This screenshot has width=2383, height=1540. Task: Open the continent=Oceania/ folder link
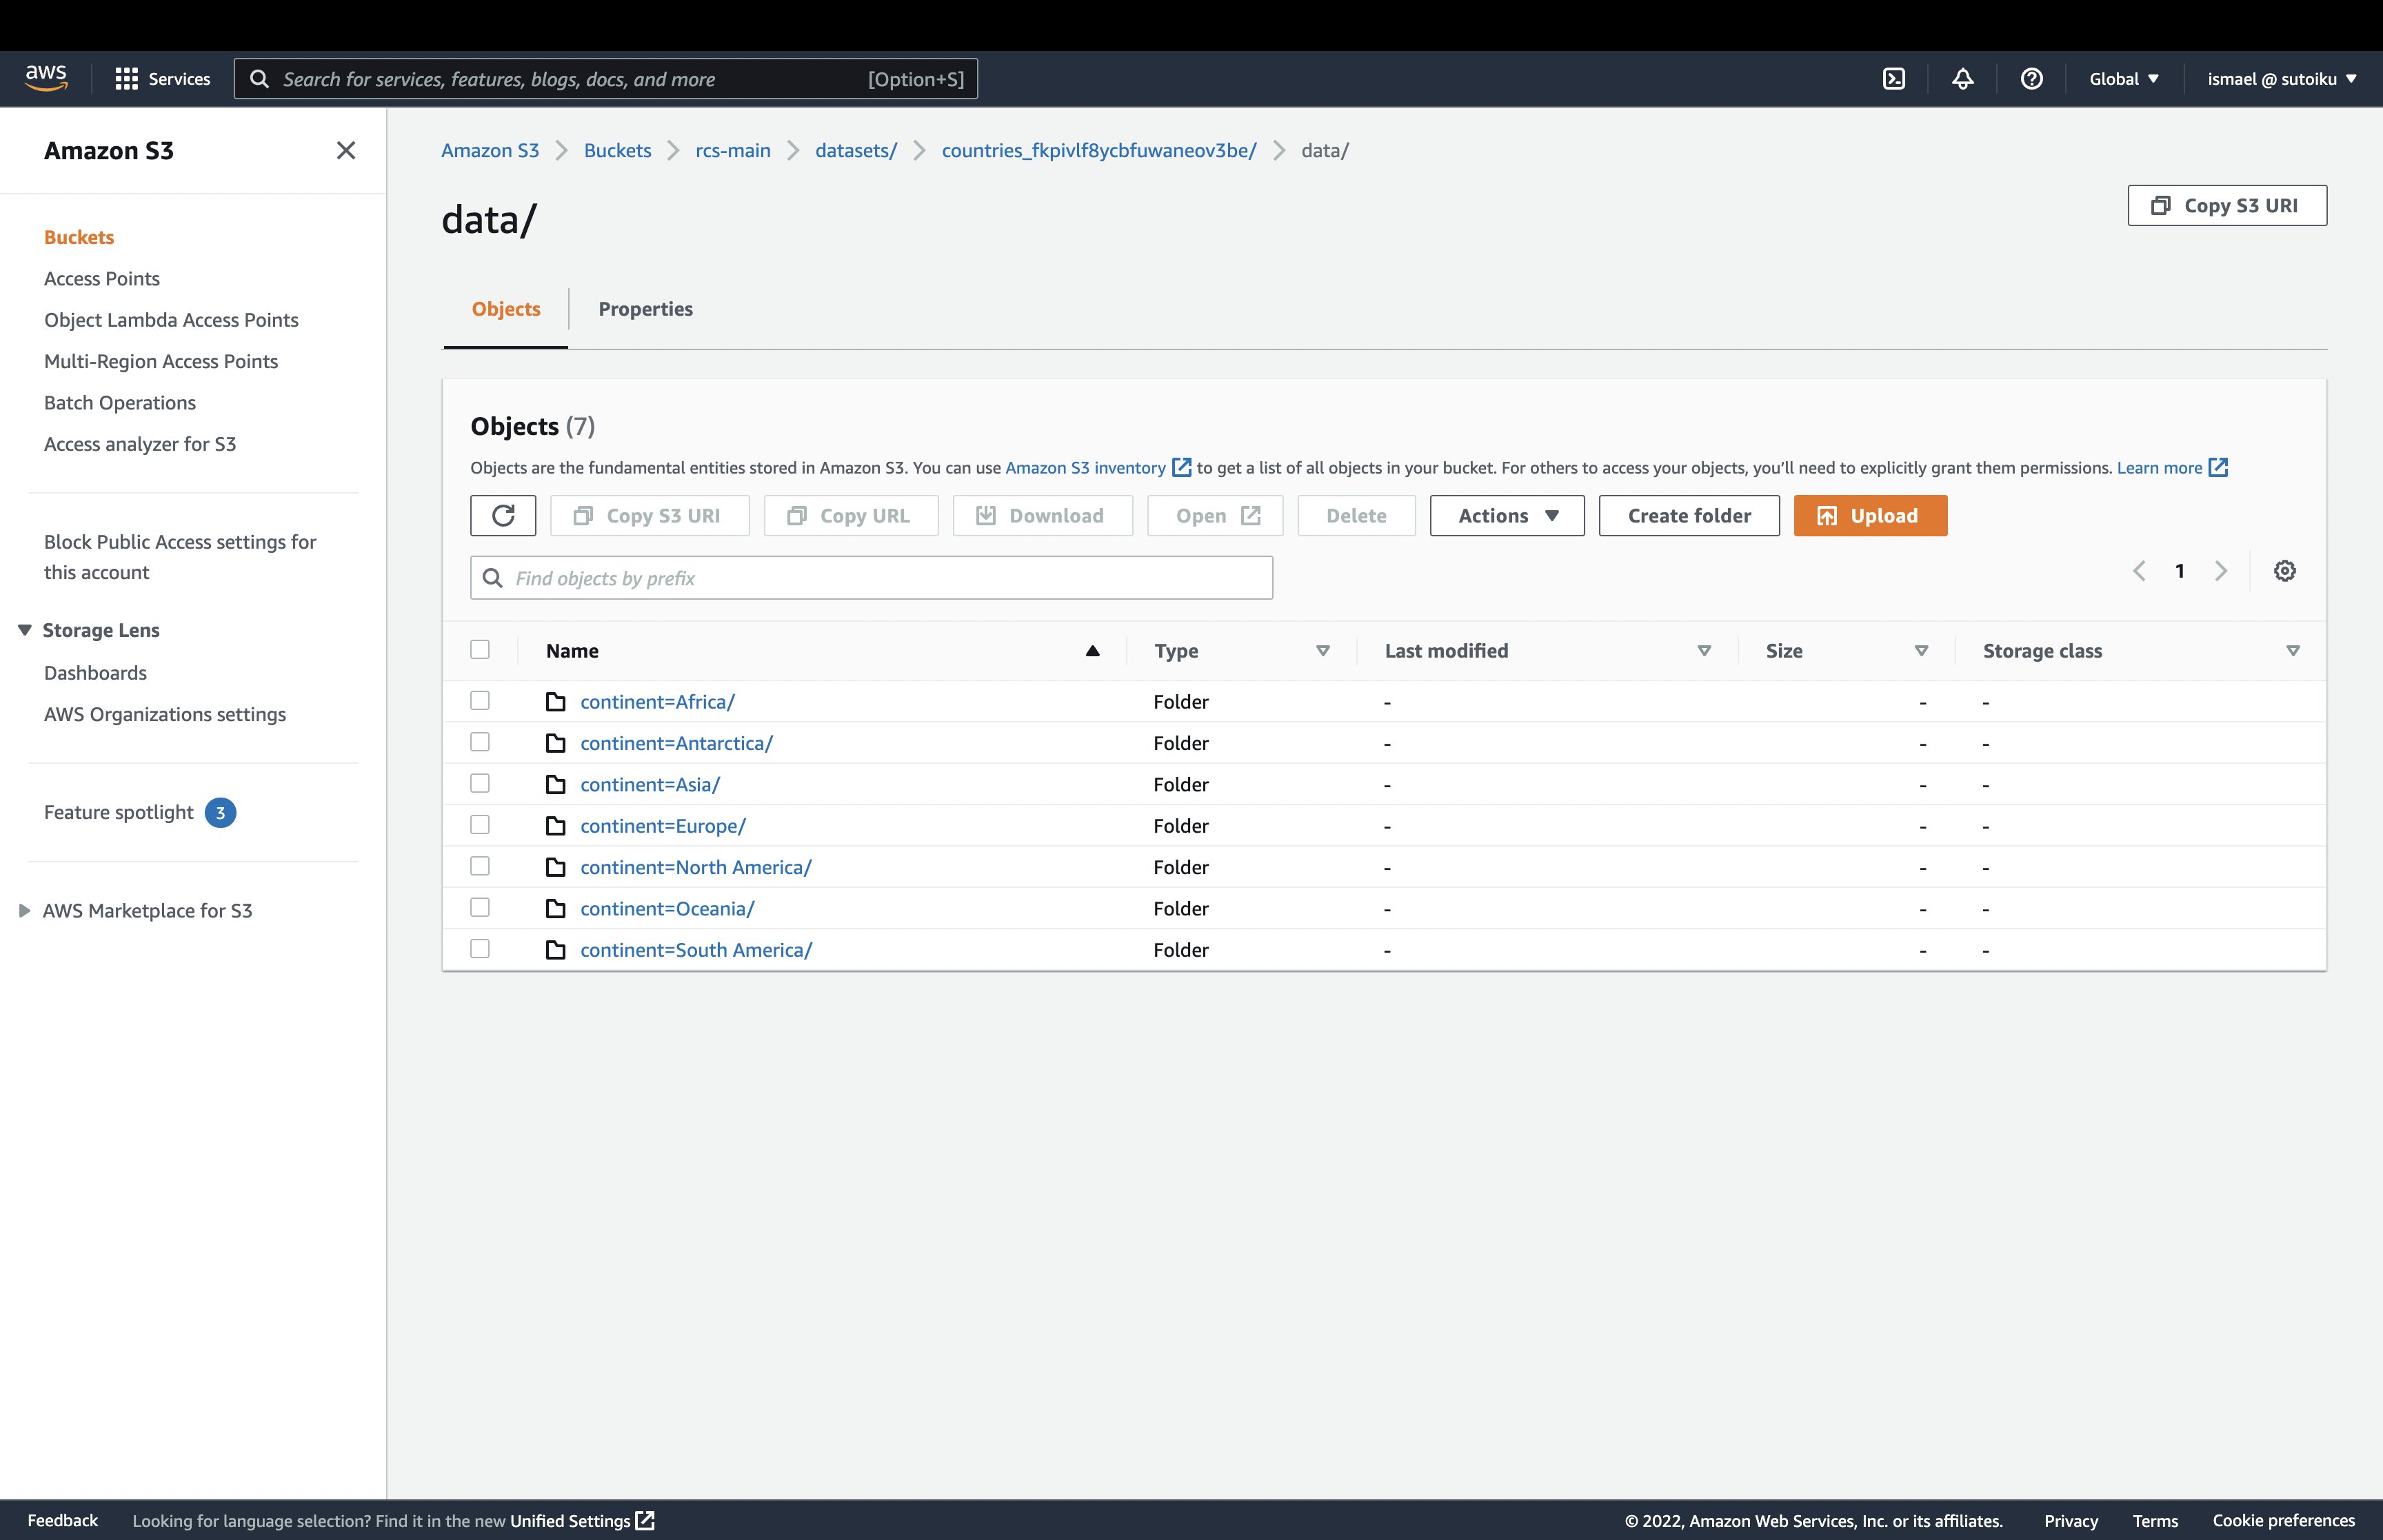tap(667, 909)
